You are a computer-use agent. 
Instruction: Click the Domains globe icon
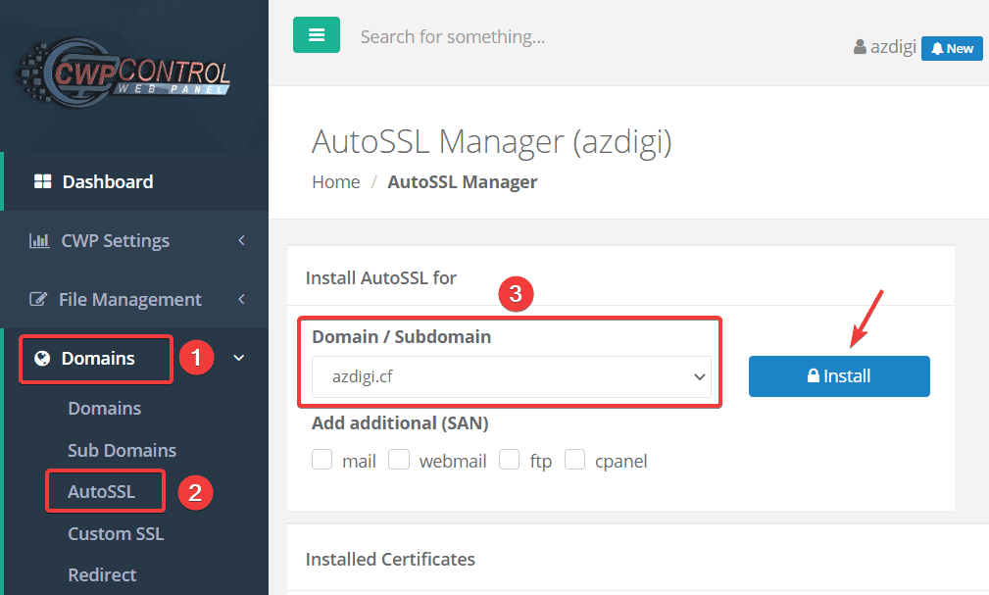coord(42,358)
